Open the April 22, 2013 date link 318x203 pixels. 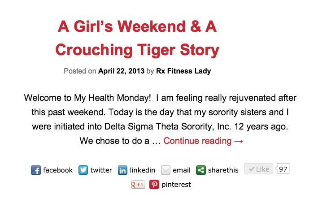point(121,71)
